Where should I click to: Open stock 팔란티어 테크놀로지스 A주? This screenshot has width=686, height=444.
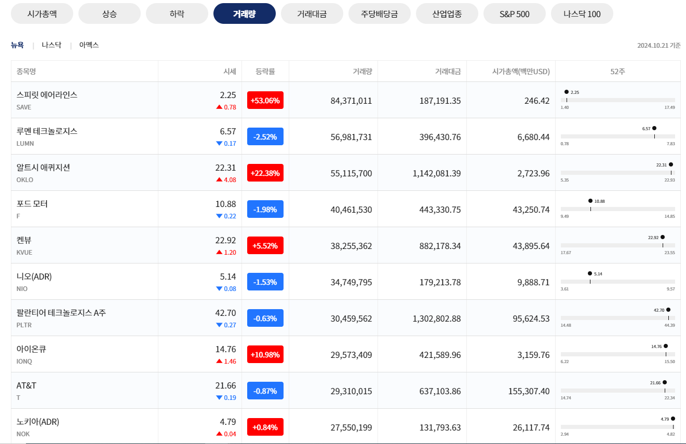(x=61, y=313)
